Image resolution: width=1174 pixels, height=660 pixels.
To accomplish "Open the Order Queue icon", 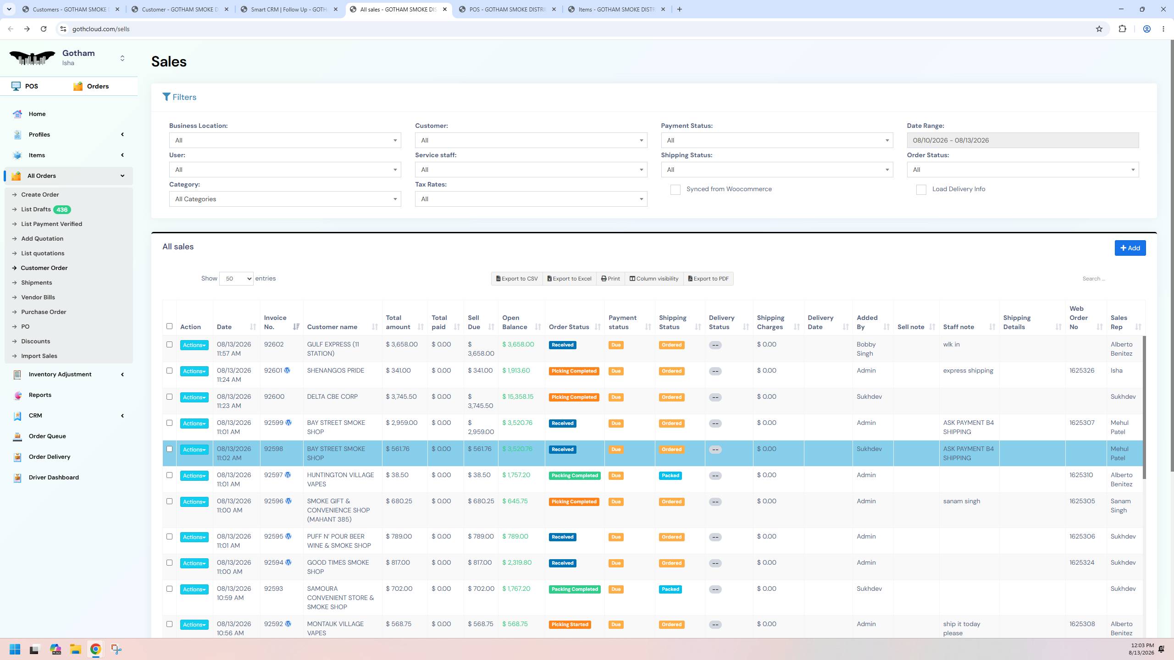I will point(17,436).
